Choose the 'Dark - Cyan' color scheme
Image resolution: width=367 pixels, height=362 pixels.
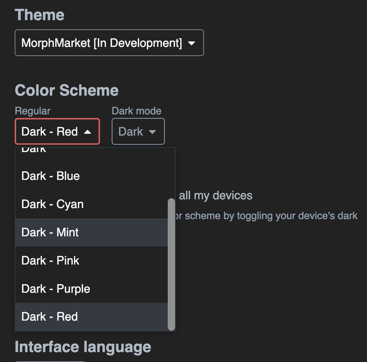click(x=52, y=204)
